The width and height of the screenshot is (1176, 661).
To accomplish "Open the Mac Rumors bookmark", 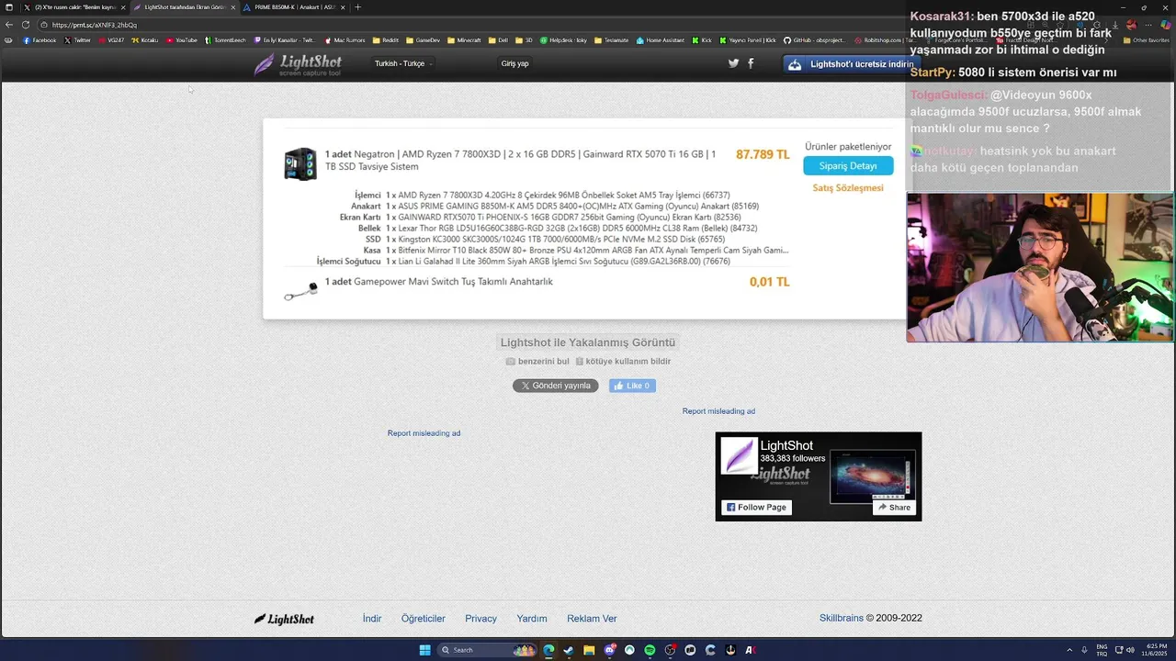I will pyautogui.click(x=345, y=40).
